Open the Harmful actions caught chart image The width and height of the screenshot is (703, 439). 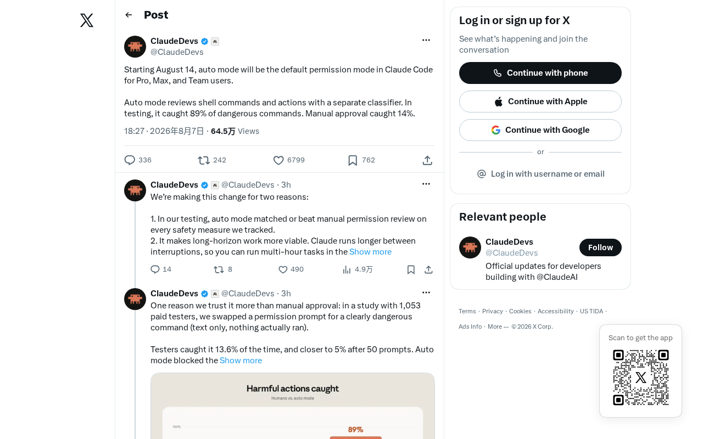click(x=293, y=406)
